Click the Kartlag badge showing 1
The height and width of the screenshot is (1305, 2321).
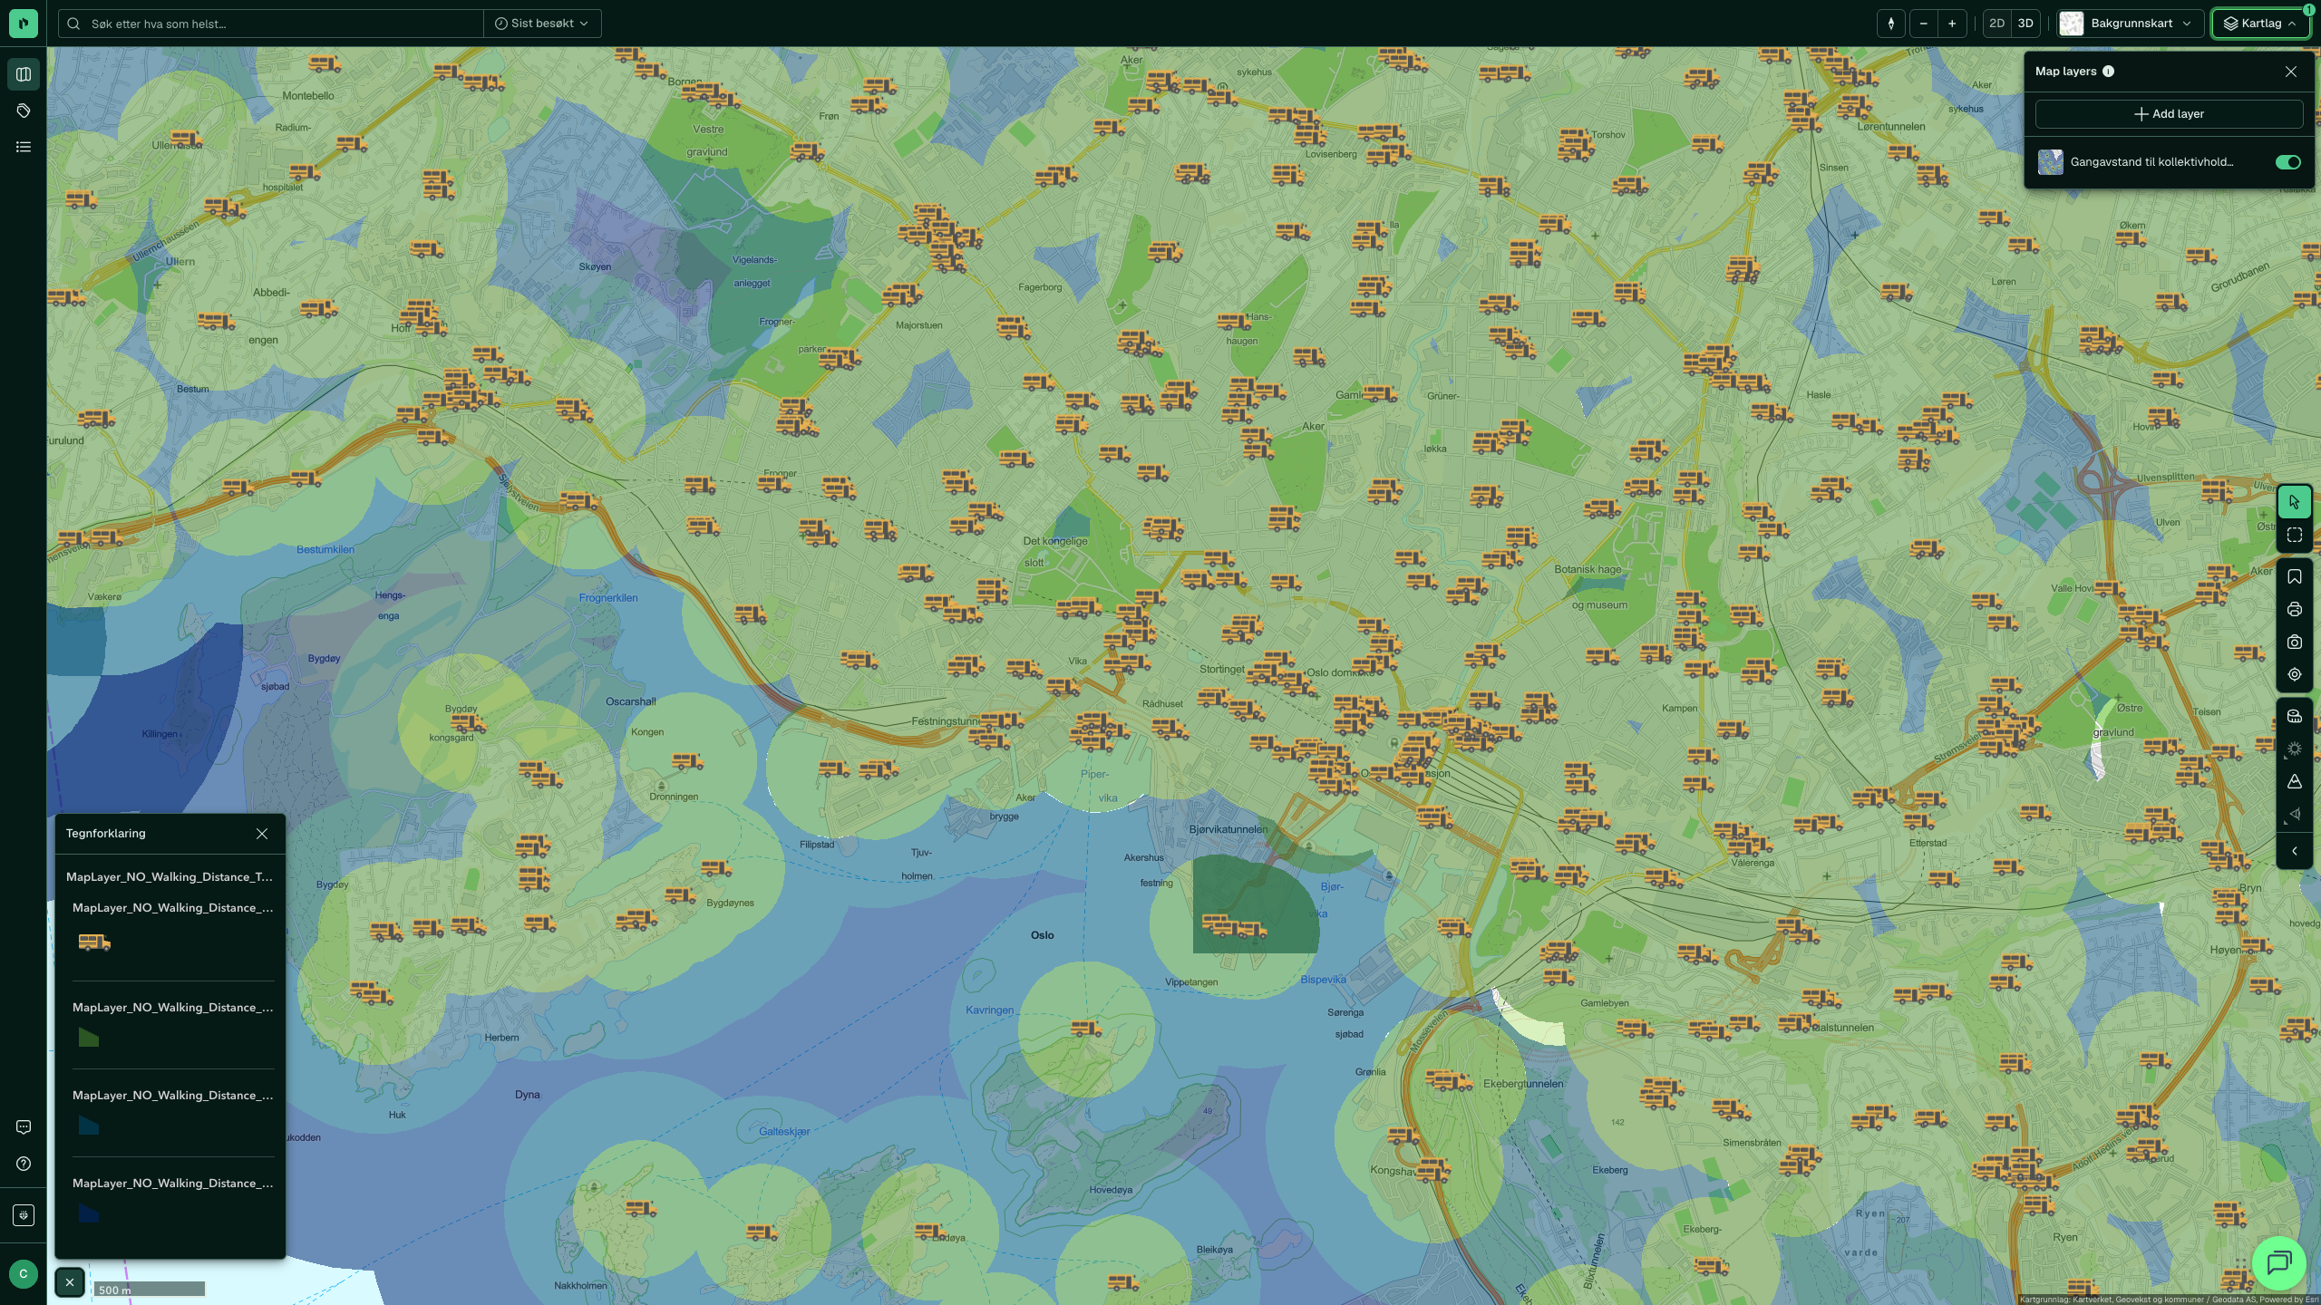point(2308,10)
